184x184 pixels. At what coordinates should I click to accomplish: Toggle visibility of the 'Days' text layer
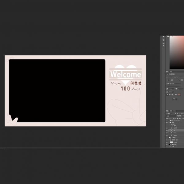click(x=167, y=133)
